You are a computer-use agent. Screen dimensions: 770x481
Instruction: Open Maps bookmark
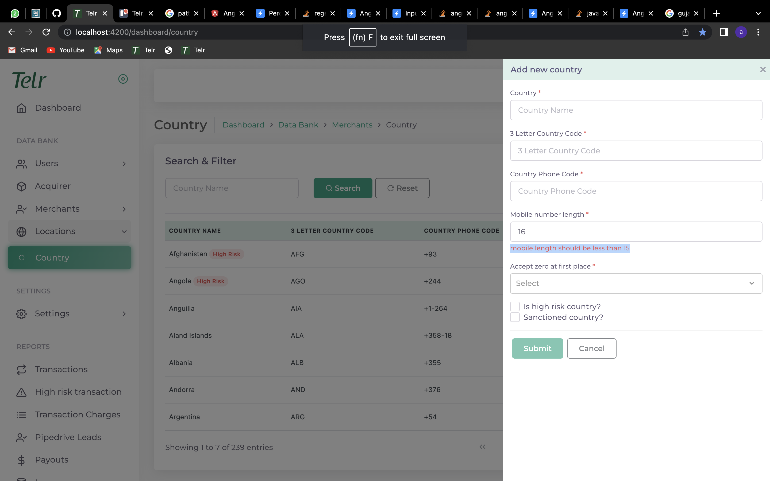coord(109,50)
